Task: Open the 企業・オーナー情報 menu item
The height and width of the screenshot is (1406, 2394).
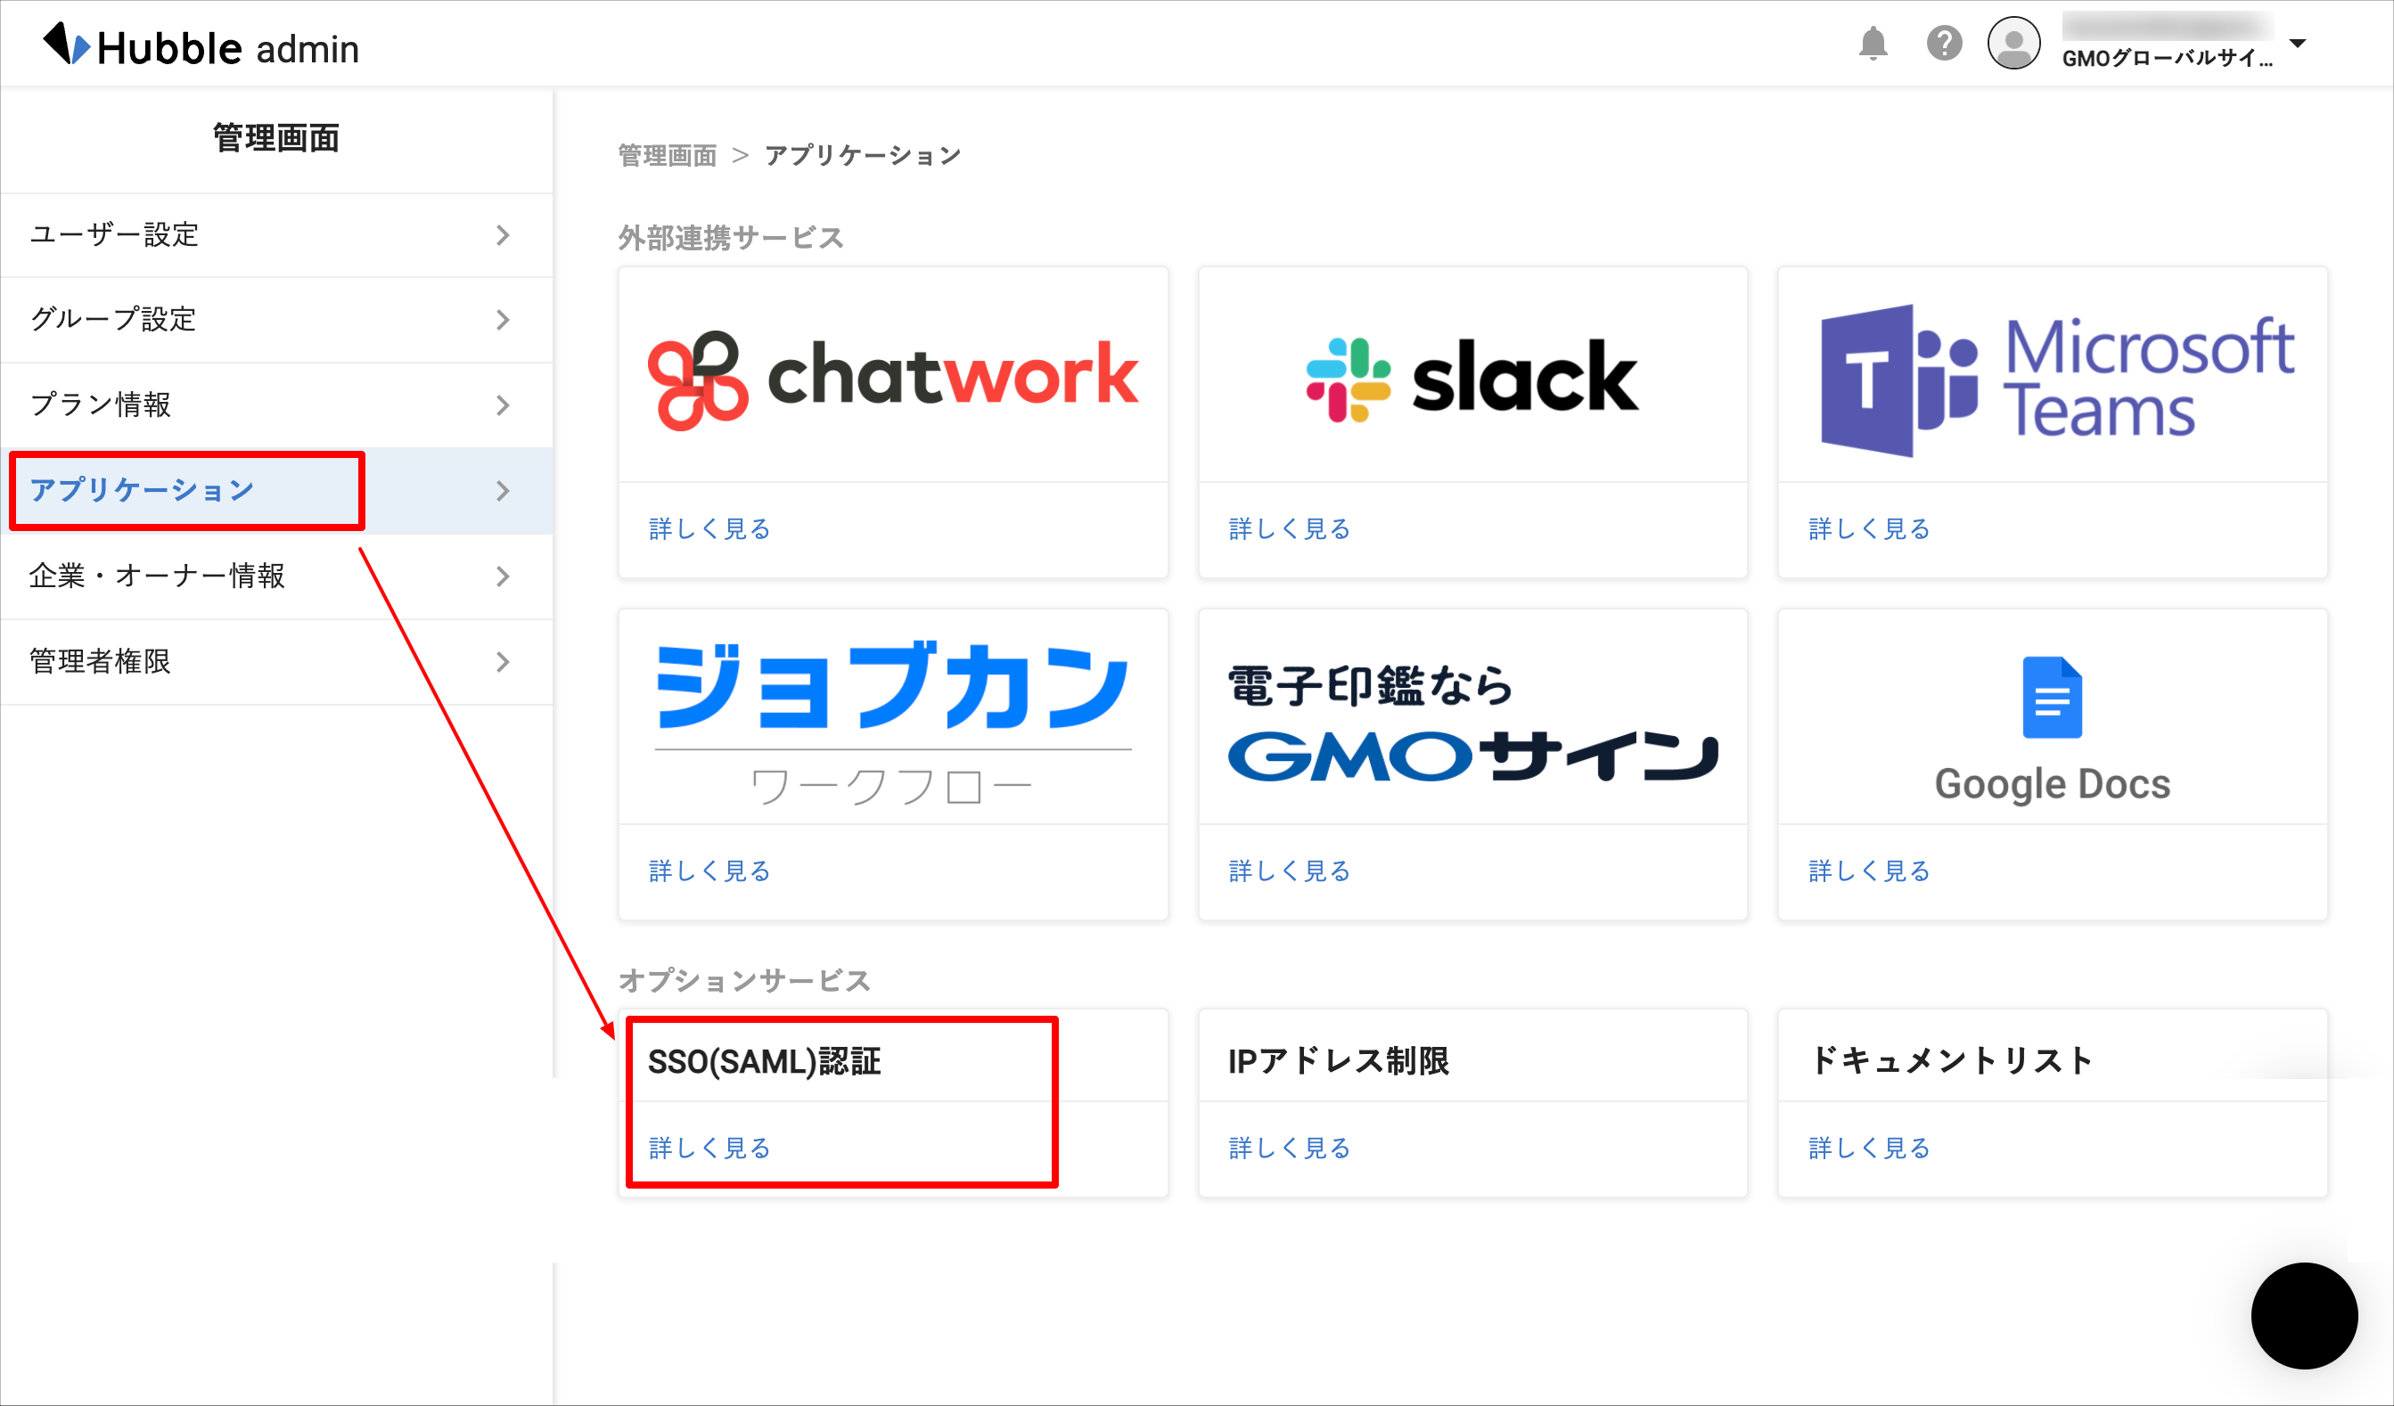Action: 276,576
